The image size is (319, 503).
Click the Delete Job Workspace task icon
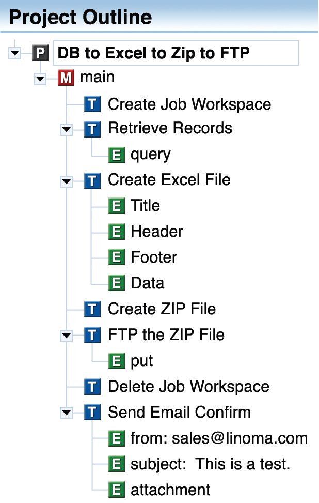92,387
